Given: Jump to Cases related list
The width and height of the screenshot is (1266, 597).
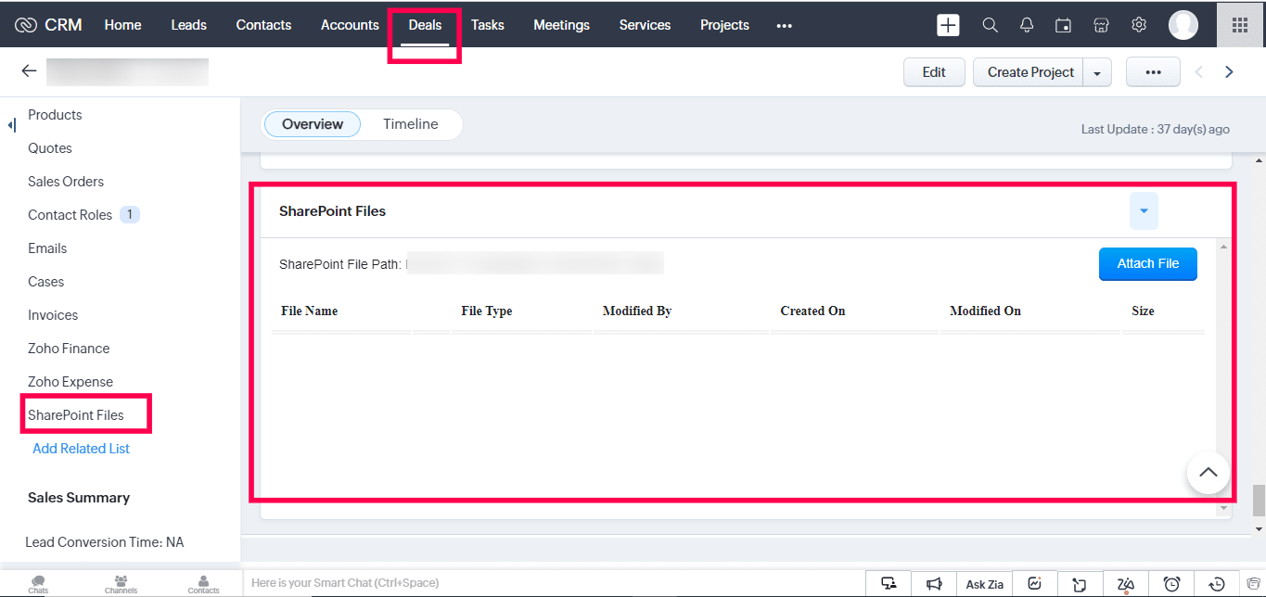Looking at the screenshot, I should 46,282.
